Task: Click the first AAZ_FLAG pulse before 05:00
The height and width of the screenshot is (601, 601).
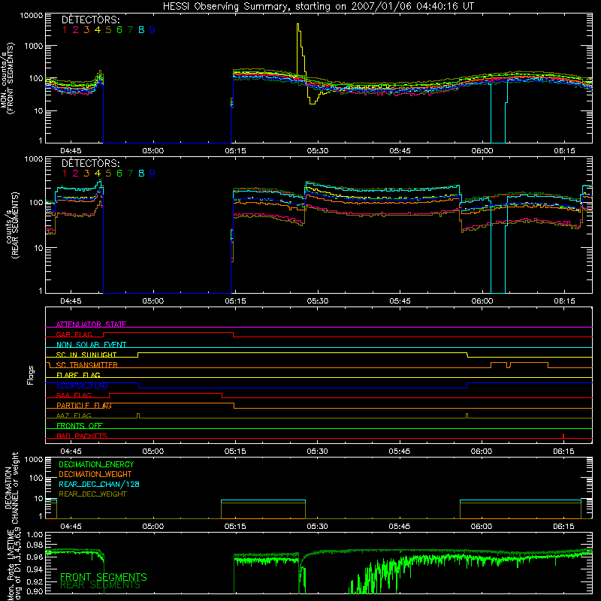Action: (x=138, y=416)
